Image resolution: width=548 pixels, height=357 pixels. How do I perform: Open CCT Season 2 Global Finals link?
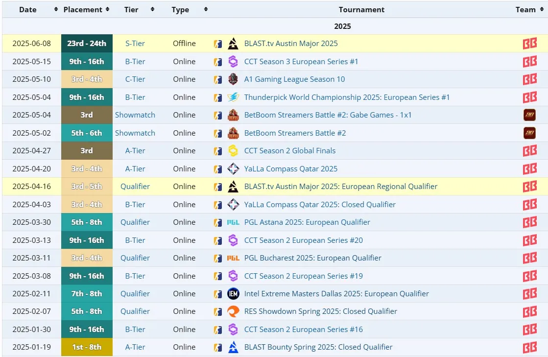coord(290,151)
